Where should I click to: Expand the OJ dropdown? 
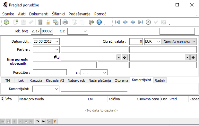coord(85,31)
